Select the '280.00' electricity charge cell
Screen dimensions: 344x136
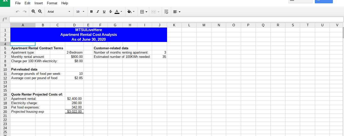(x=74, y=103)
